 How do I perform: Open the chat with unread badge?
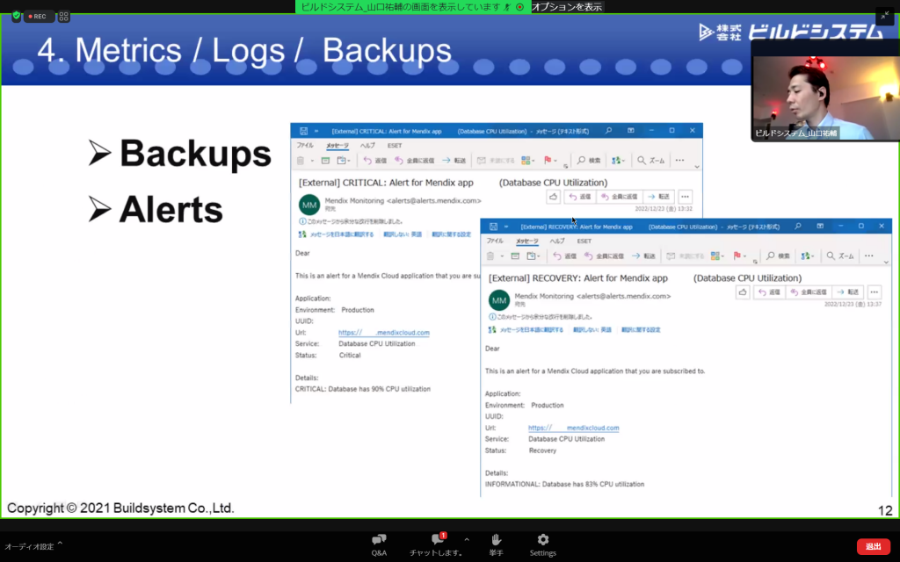pyautogui.click(x=436, y=544)
